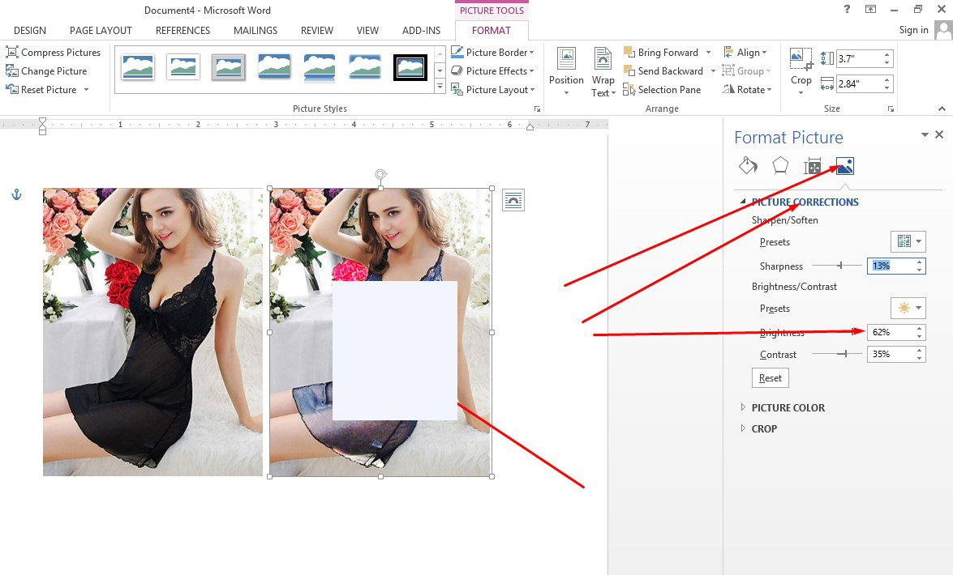Image resolution: width=953 pixels, height=575 pixels.
Task: Collapse the ribbon with the caret arrow
Action: tap(942, 109)
